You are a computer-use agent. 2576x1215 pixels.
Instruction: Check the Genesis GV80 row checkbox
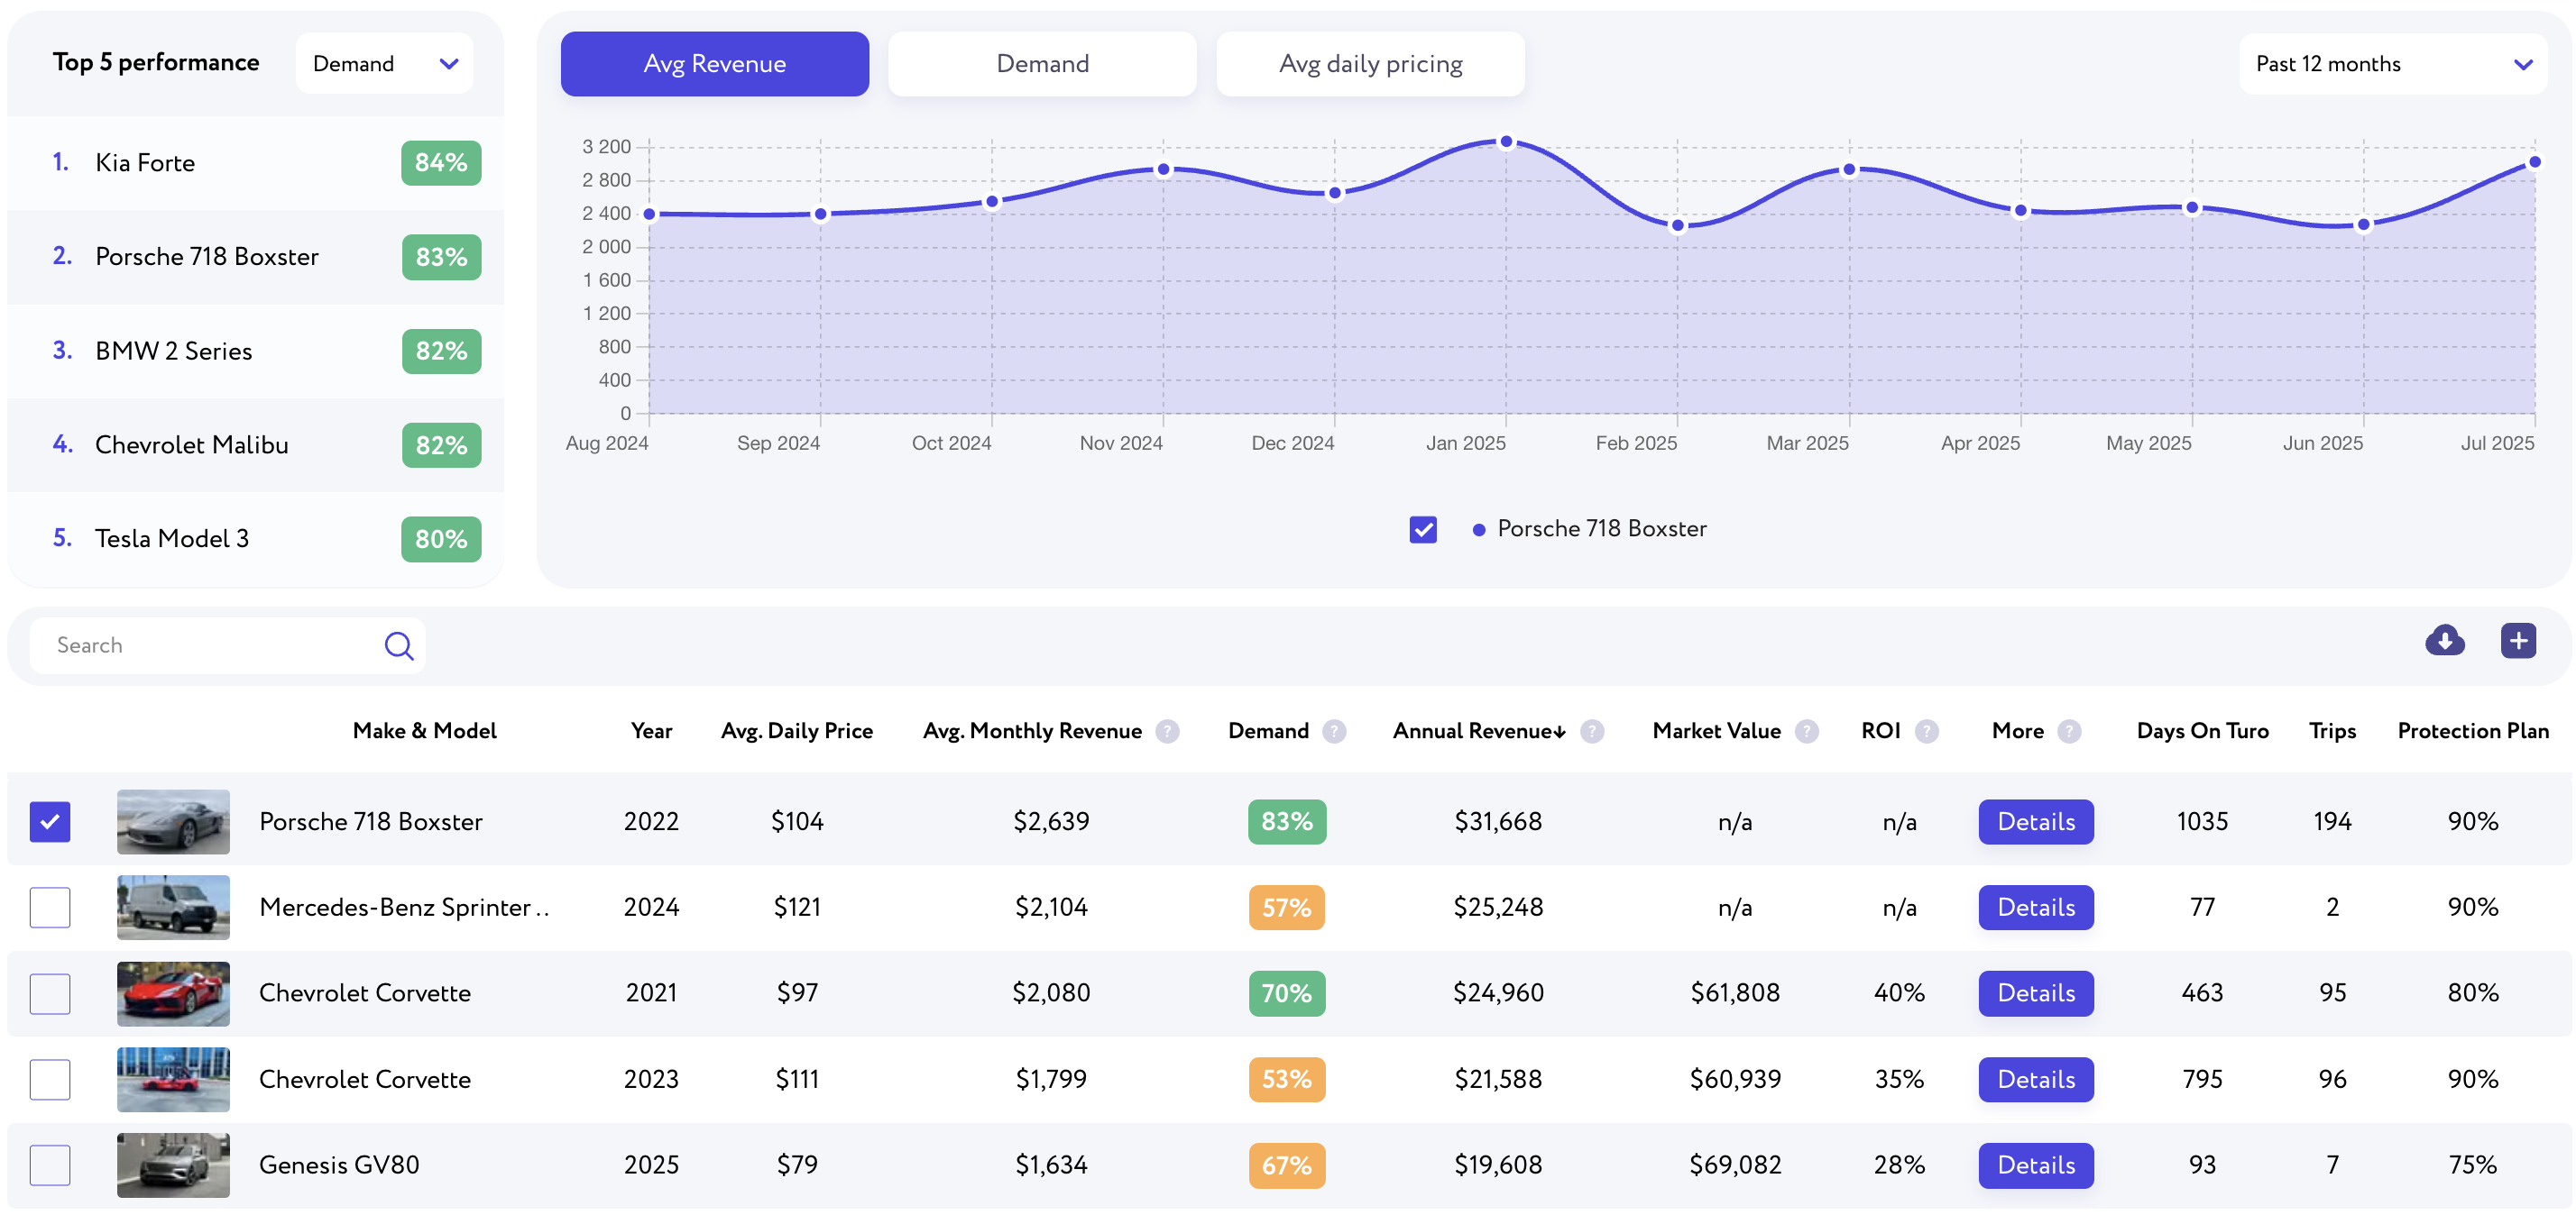pos(50,1165)
